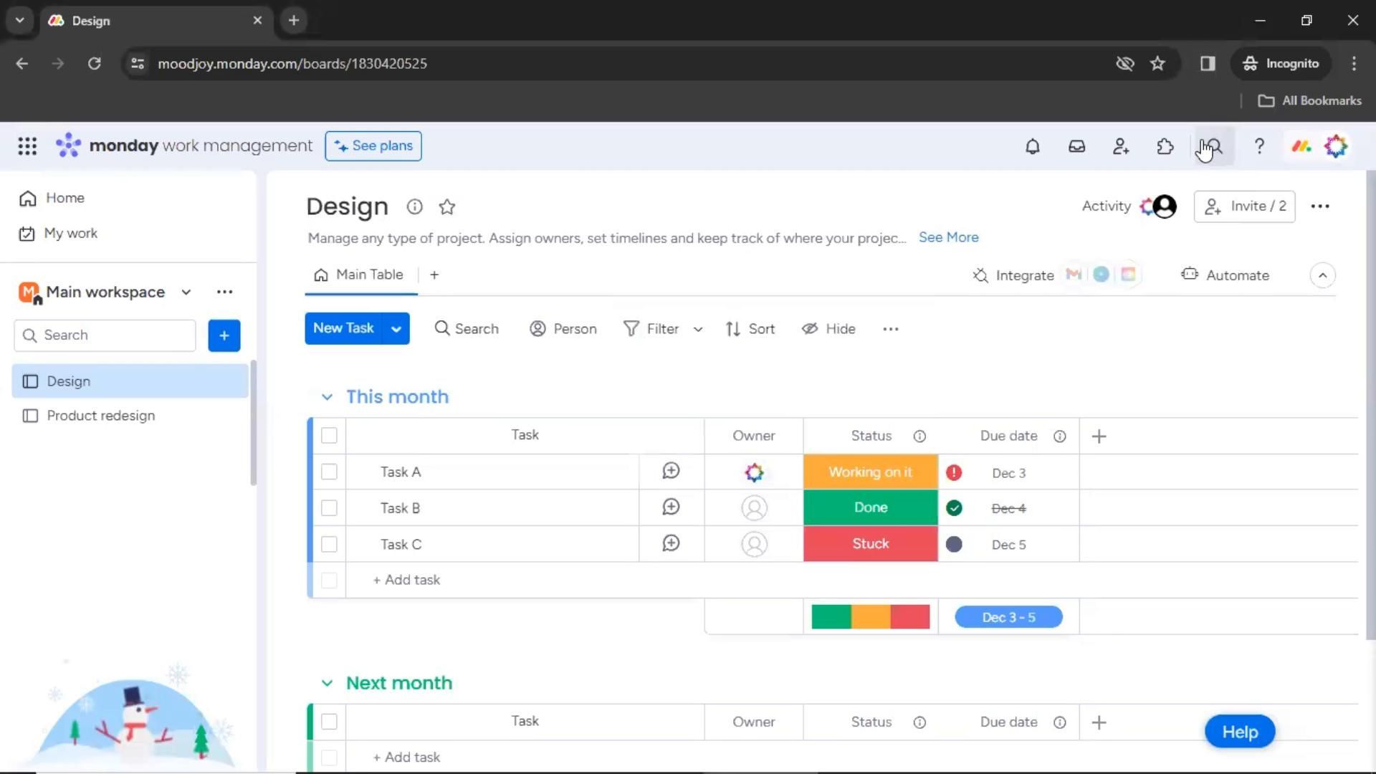Open the apps marketplace puzzle icon
The height and width of the screenshot is (774, 1376).
tap(1165, 146)
